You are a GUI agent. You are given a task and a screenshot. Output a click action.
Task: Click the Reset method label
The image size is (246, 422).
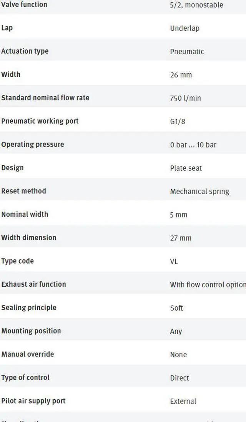(23, 191)
